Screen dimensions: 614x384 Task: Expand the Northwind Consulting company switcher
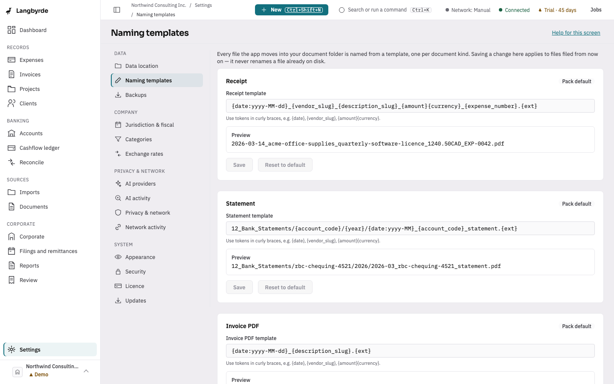[x=50, y=370]
